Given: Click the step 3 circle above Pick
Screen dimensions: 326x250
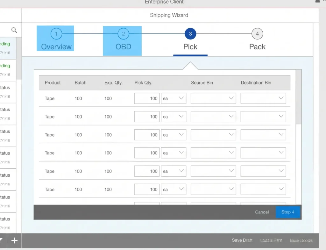Looking at the screenshot, I should click(190, 34).
